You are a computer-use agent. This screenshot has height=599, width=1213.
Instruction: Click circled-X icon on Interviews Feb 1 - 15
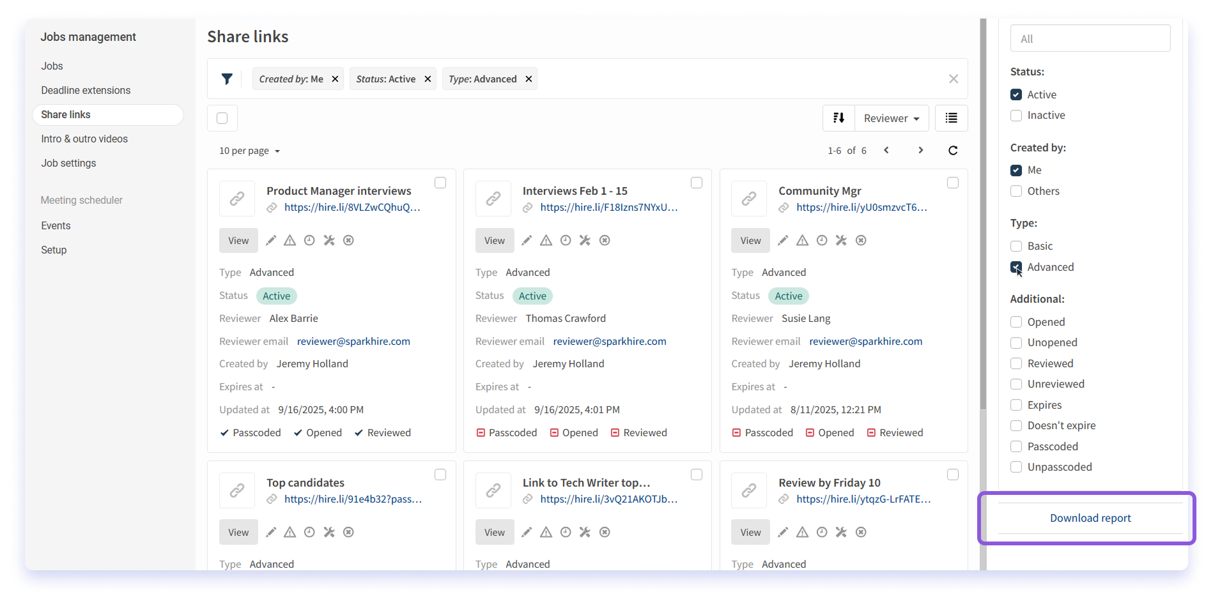pyautogui.click(x=605, y=241)
